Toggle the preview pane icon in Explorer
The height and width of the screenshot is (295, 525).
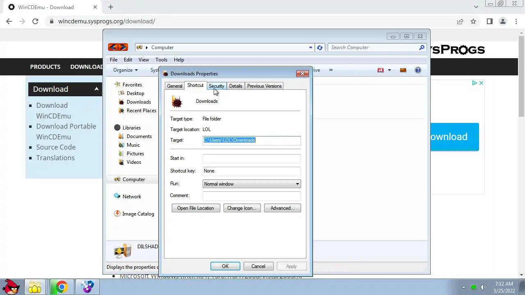click(x=403, y=70)
